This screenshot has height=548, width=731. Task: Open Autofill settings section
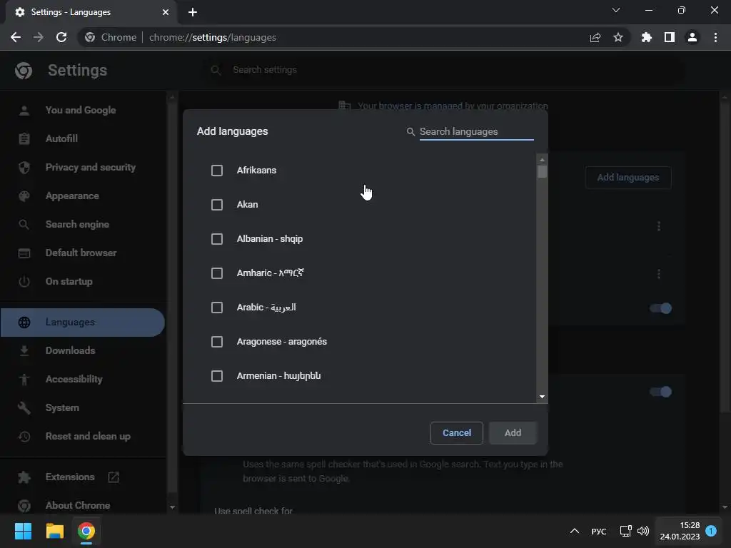tap(83, 139)
